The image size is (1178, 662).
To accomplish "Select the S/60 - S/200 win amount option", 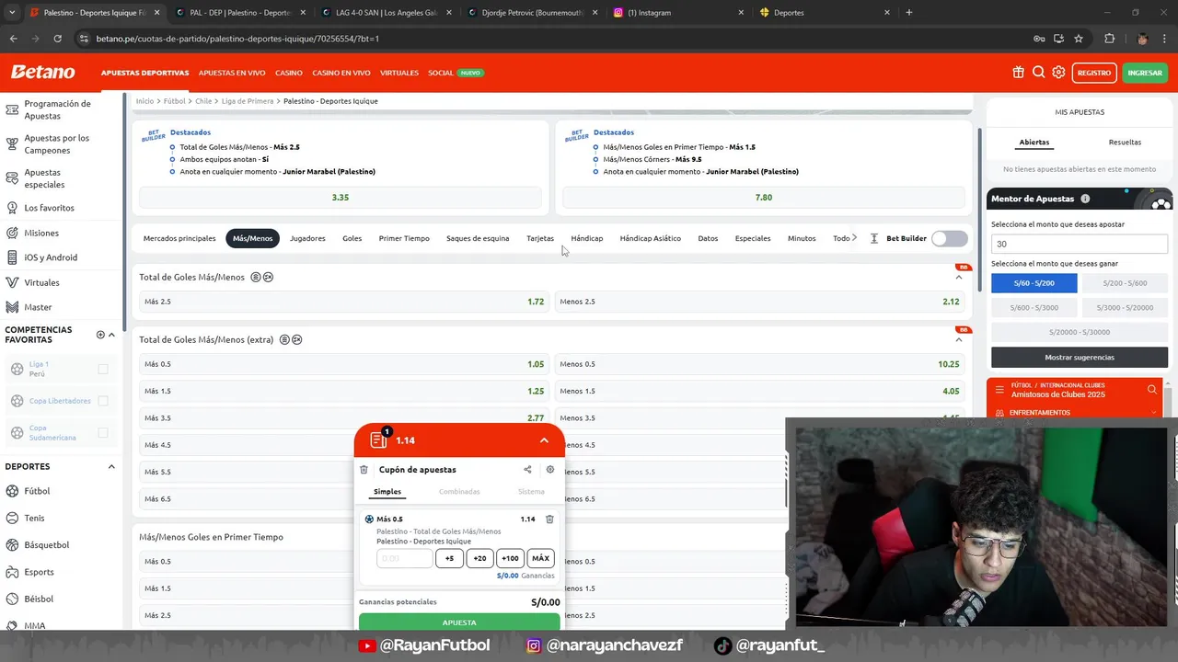I will 1034,283.
